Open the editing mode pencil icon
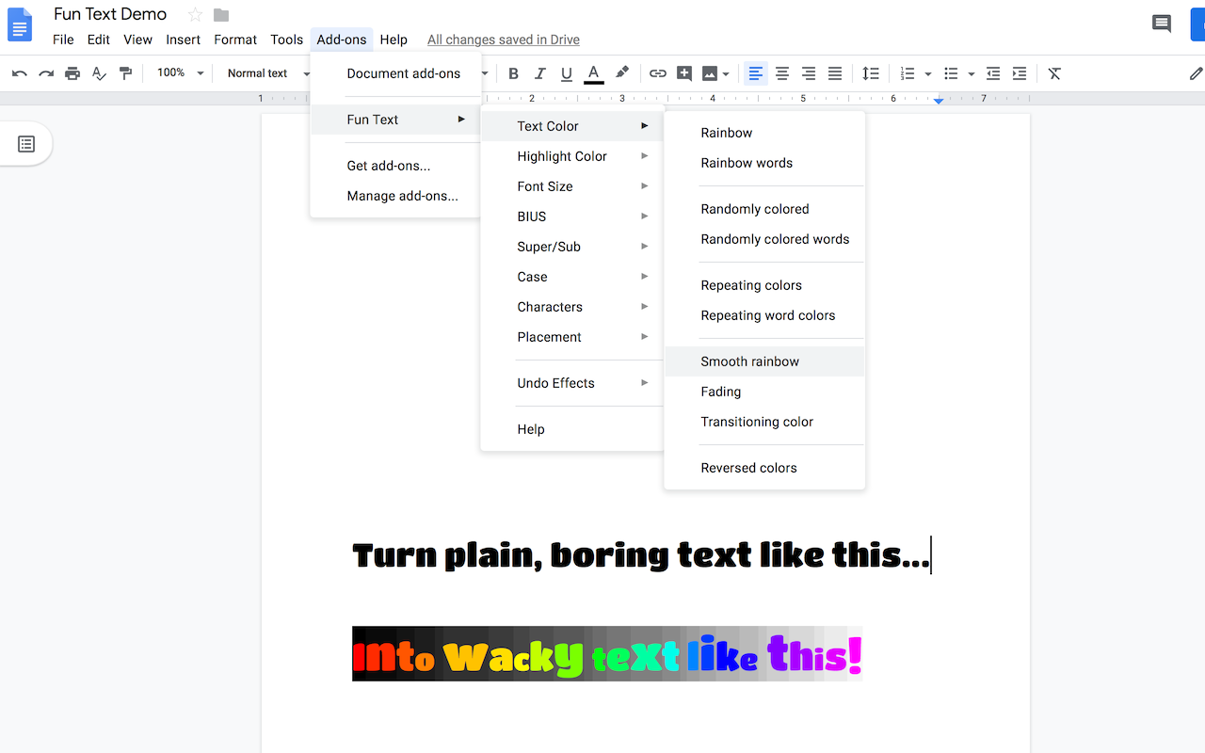The width and height of the screenshot is (1205, 753). point(1196,73)
